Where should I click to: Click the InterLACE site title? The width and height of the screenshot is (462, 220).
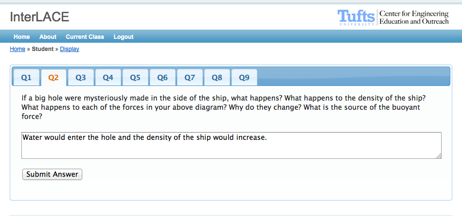tap(39, 17)
